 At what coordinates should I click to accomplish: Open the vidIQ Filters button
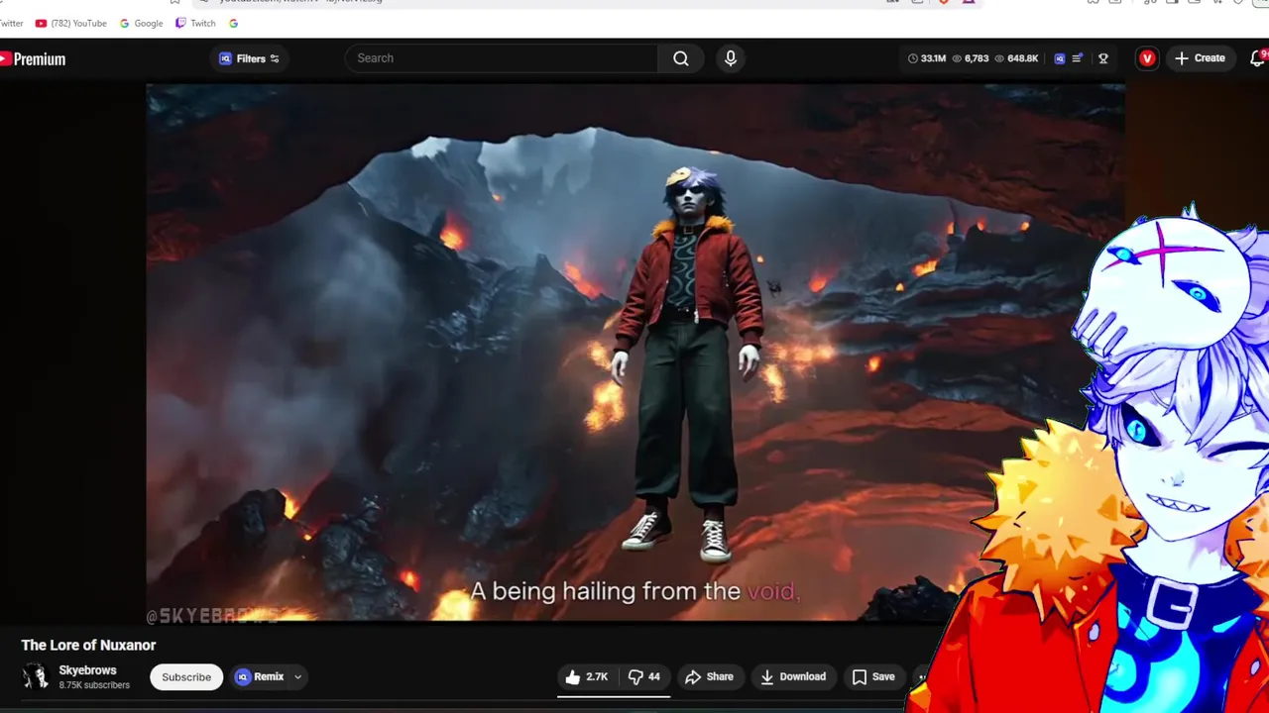click(x=250, y=58)
